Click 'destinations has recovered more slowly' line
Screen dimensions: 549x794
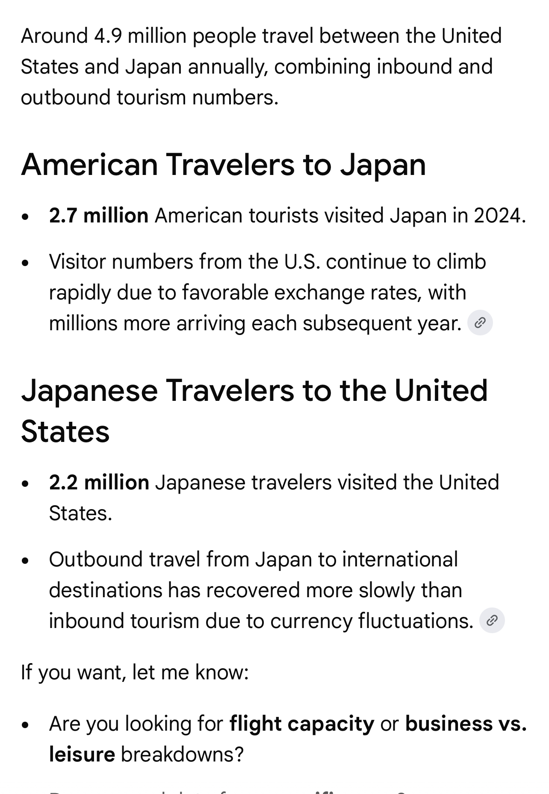256,590
